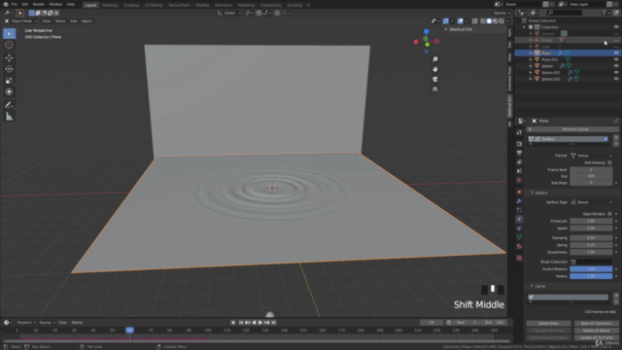Enable the Anti-Aliasing checkbox
This screenshot has height=350, width=622.
(609, 162)
